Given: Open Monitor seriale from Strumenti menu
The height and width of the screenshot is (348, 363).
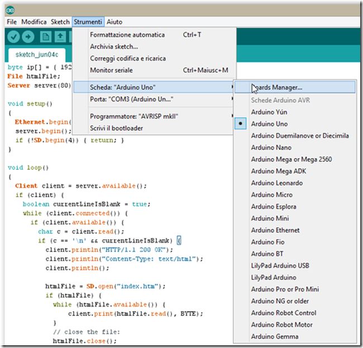Looking at the screenshot, I should click(x=111, y=70).
